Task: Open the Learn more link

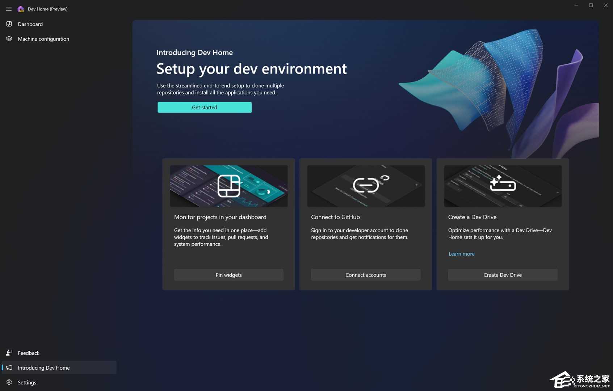Action: tap(461, 254)
